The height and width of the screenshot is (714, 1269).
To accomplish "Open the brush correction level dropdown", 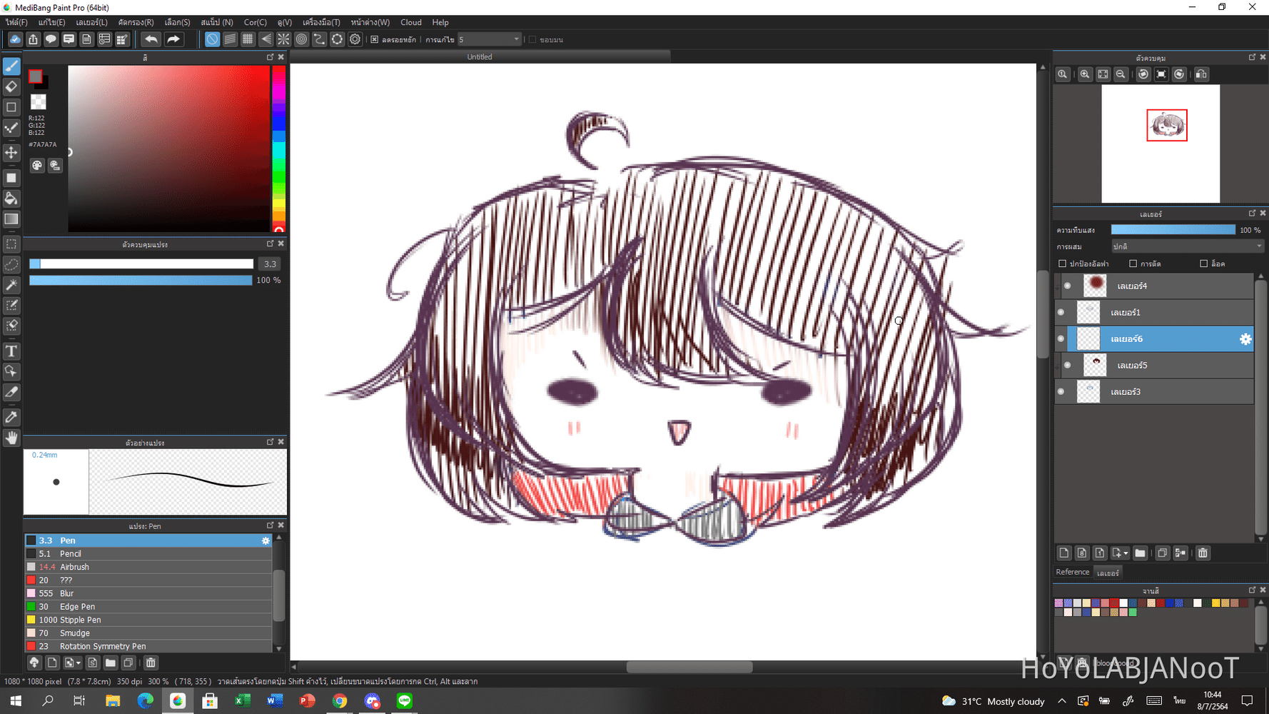I will pos(490,39).
